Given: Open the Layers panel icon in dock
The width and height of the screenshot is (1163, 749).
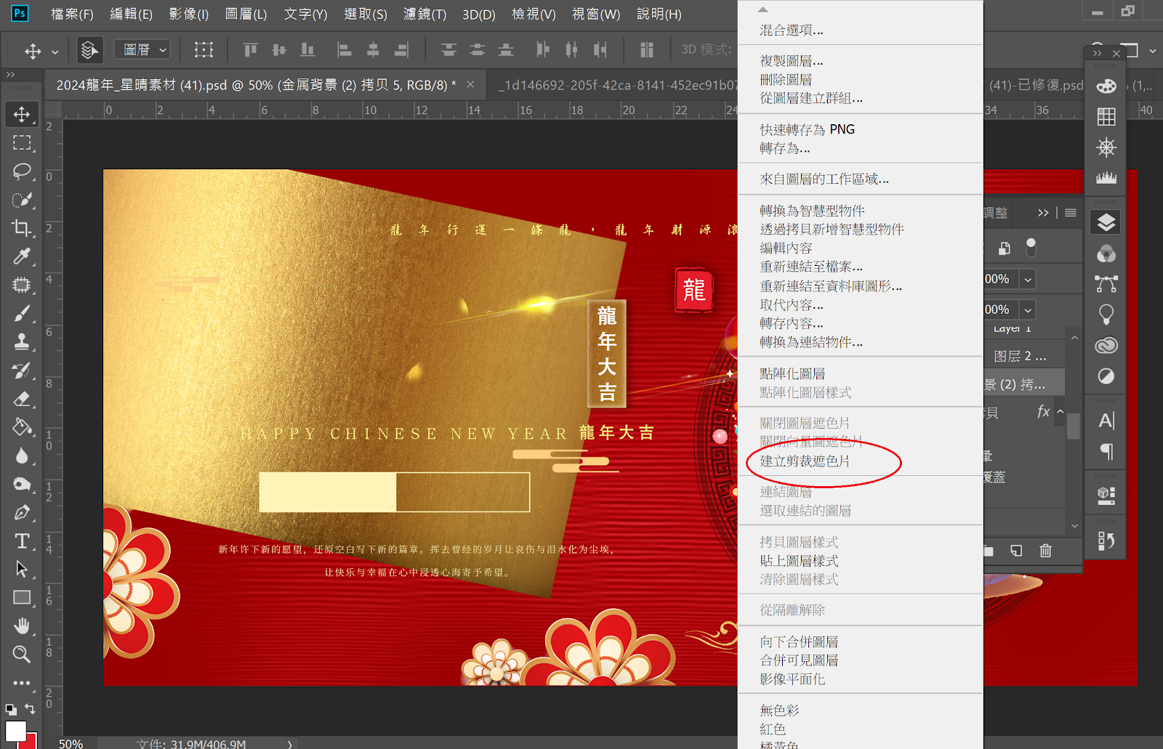Looking at the screenshot, I should (x=1106, y=222).
